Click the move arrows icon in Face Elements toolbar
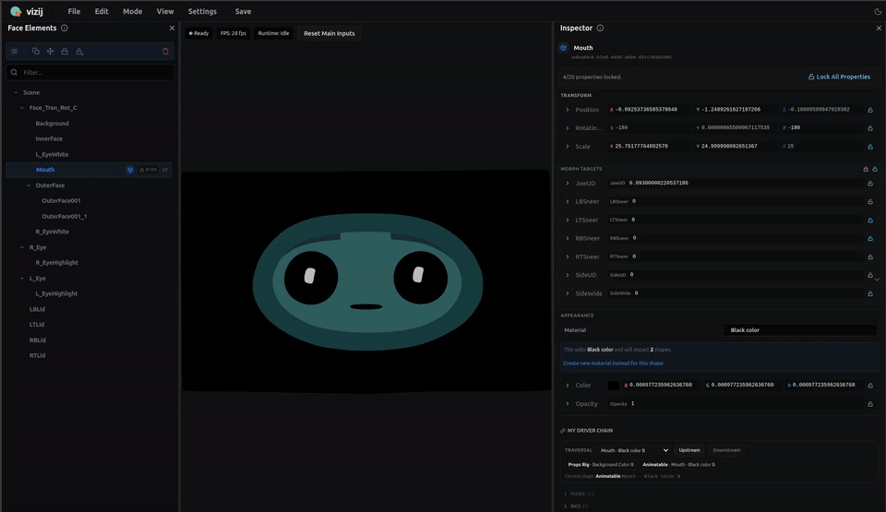Screen dimensions: 886x512 point(50,52)
